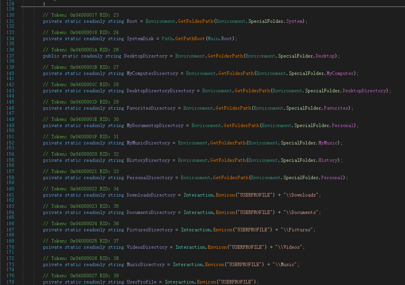Image resolution: width=405 pixels, height=285 pixels.
Task: Select the Favorites enum value
Action: [x=336, y=108]
